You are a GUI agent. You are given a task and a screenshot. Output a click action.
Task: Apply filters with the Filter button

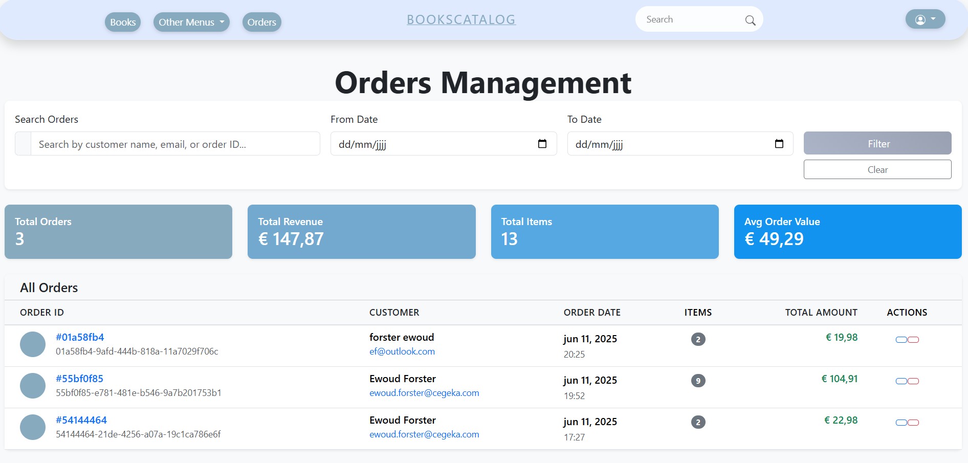pos(877,143)
